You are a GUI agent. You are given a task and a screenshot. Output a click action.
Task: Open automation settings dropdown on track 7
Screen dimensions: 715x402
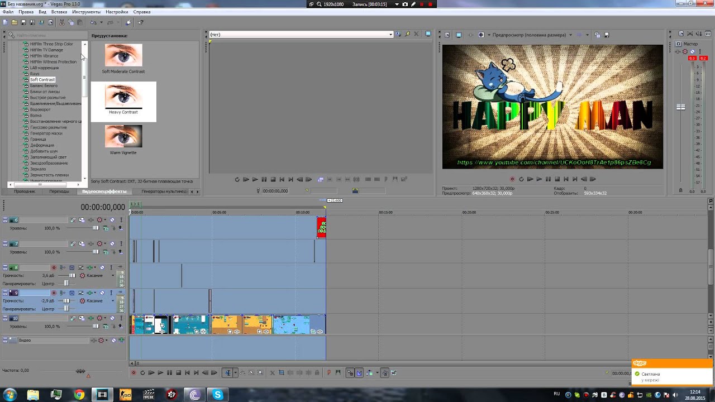[105, 243]
